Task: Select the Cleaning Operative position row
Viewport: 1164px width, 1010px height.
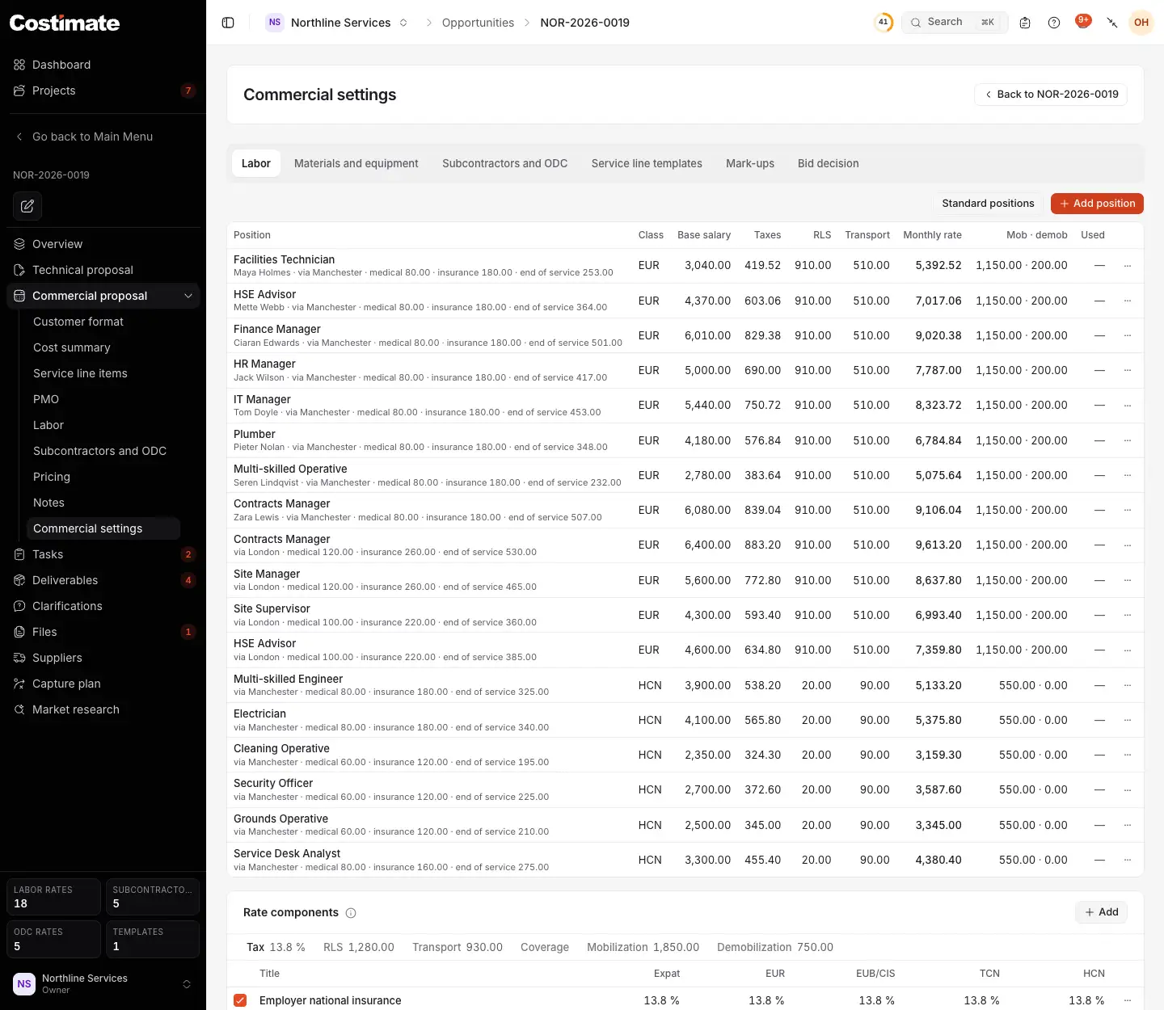Action: click(x=685, y=755)
